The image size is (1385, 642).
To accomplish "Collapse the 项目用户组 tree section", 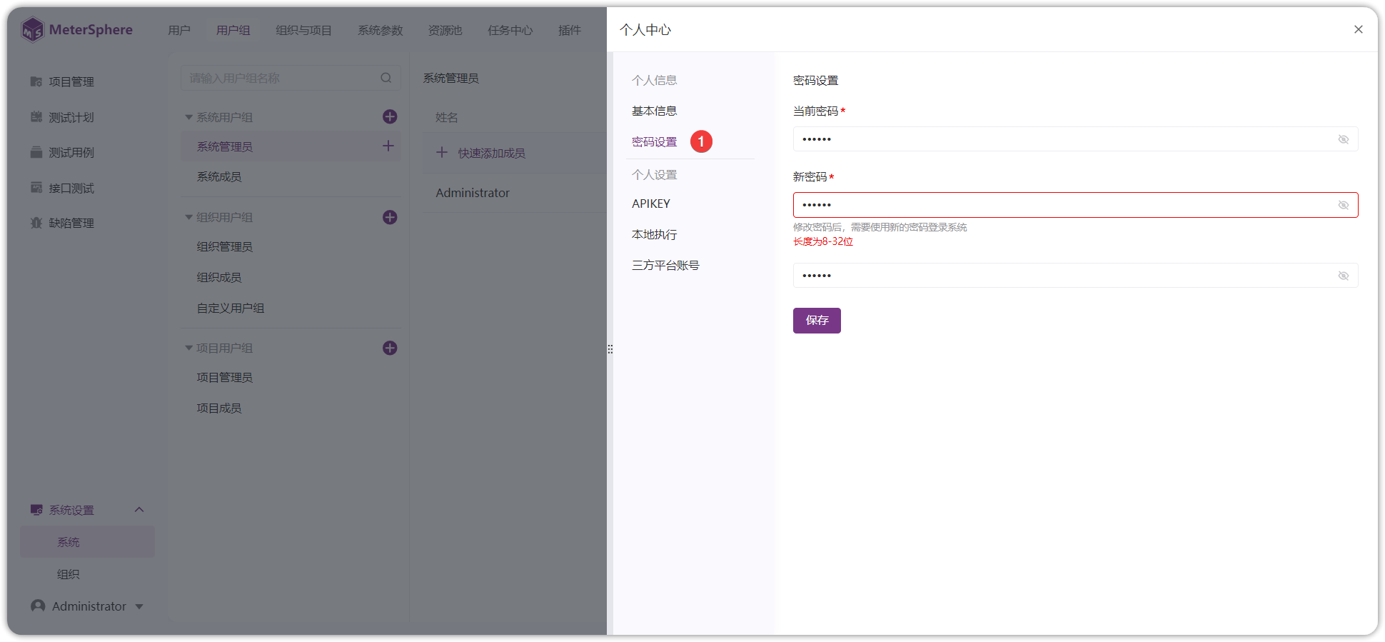I will [189, 348].
